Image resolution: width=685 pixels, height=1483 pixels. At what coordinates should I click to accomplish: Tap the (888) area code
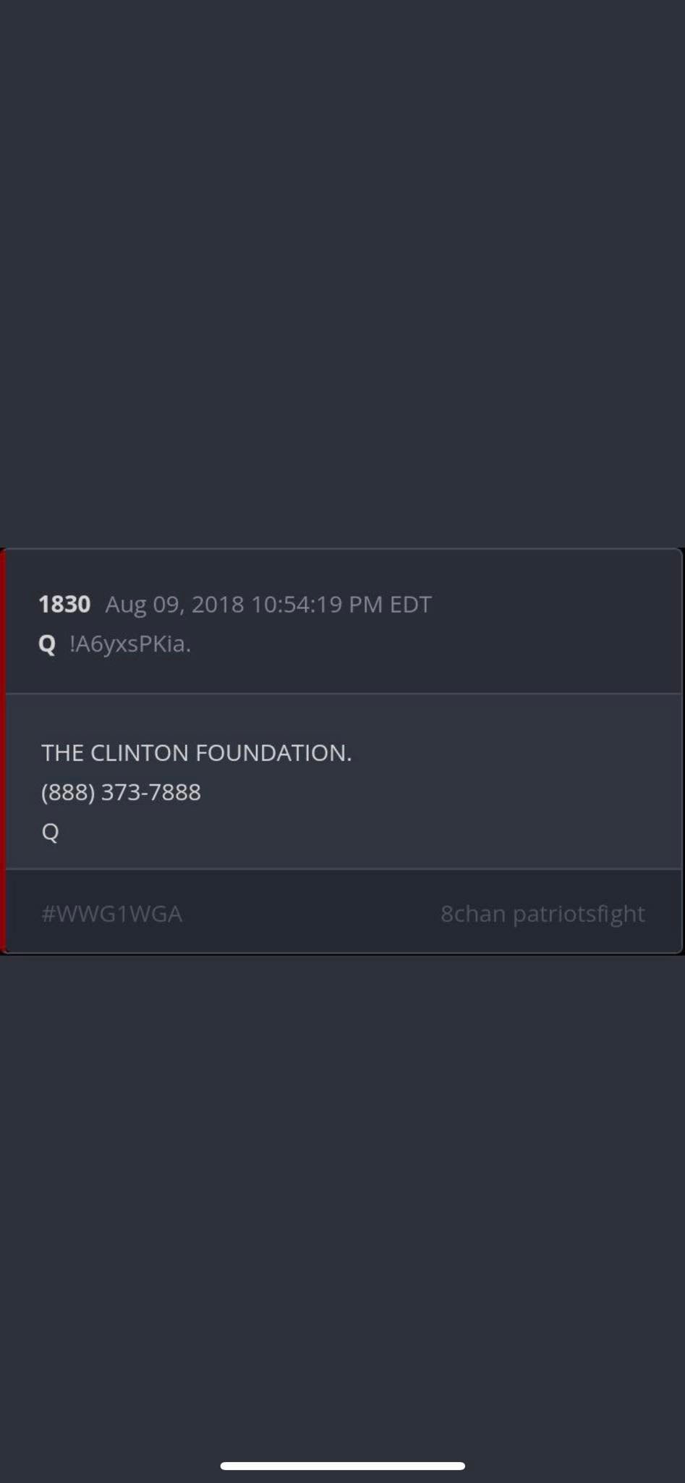tap(68, 792)
